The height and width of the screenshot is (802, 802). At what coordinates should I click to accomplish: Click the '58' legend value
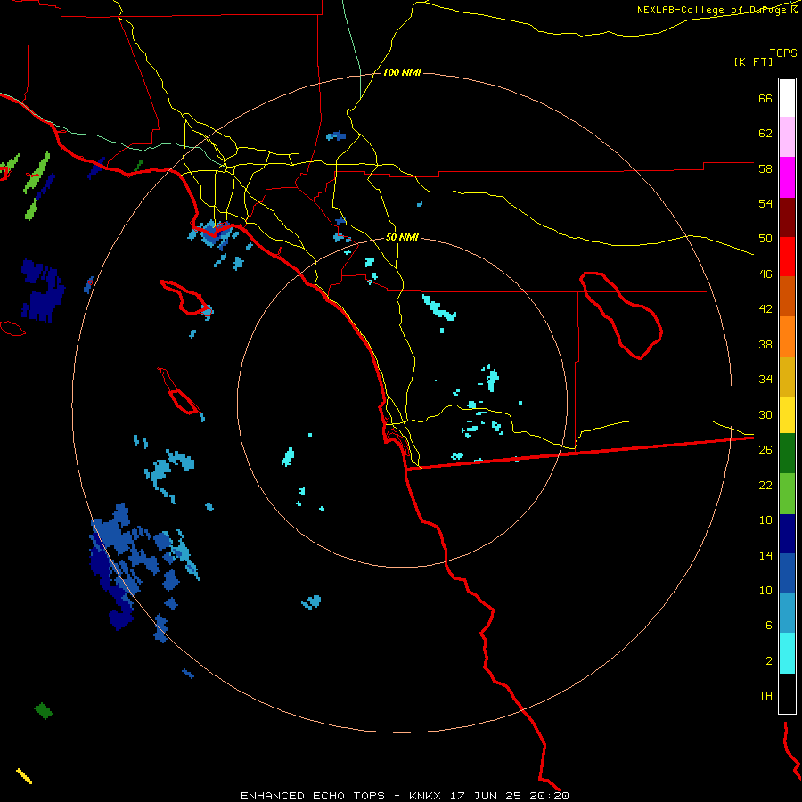[x=765, y=168]
